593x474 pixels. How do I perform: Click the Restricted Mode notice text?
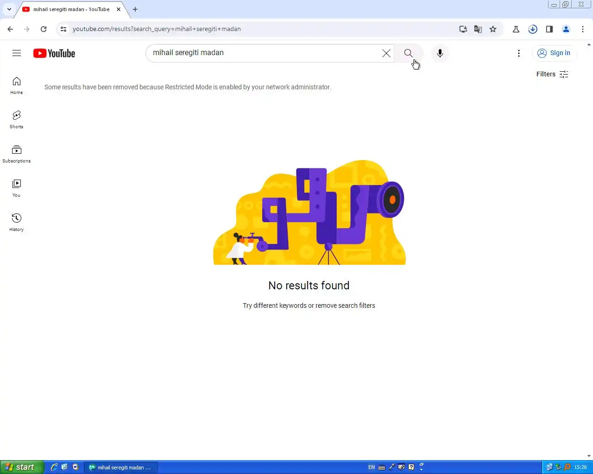pos(188,87)
